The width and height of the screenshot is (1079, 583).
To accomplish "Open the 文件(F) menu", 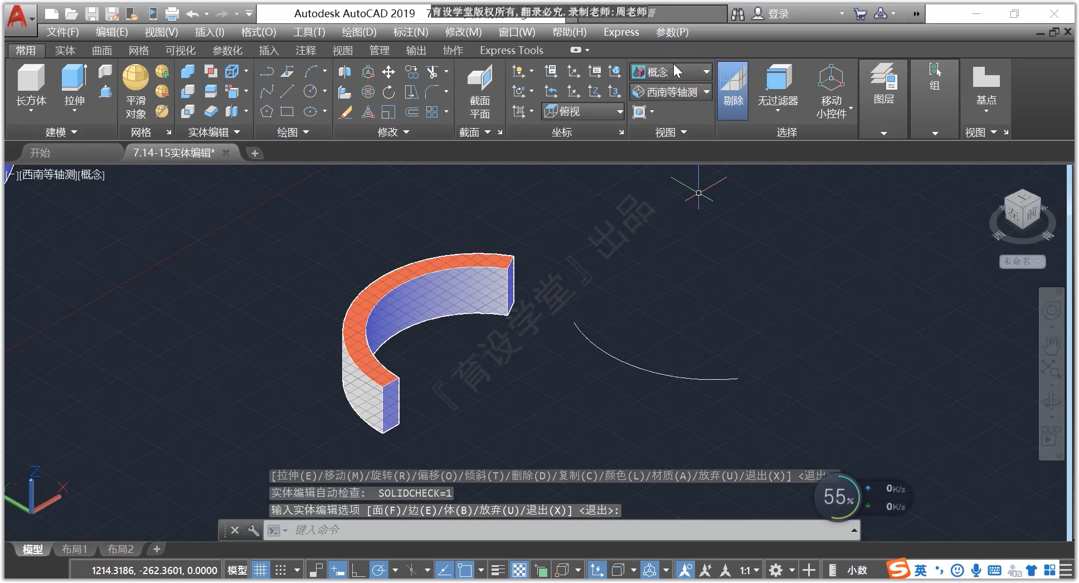I will (x=62, y=32).
